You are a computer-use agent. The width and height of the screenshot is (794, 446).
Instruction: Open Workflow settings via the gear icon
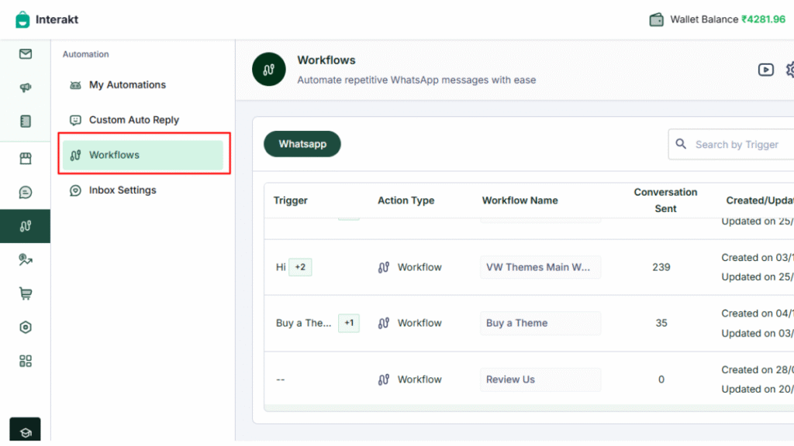789,69
